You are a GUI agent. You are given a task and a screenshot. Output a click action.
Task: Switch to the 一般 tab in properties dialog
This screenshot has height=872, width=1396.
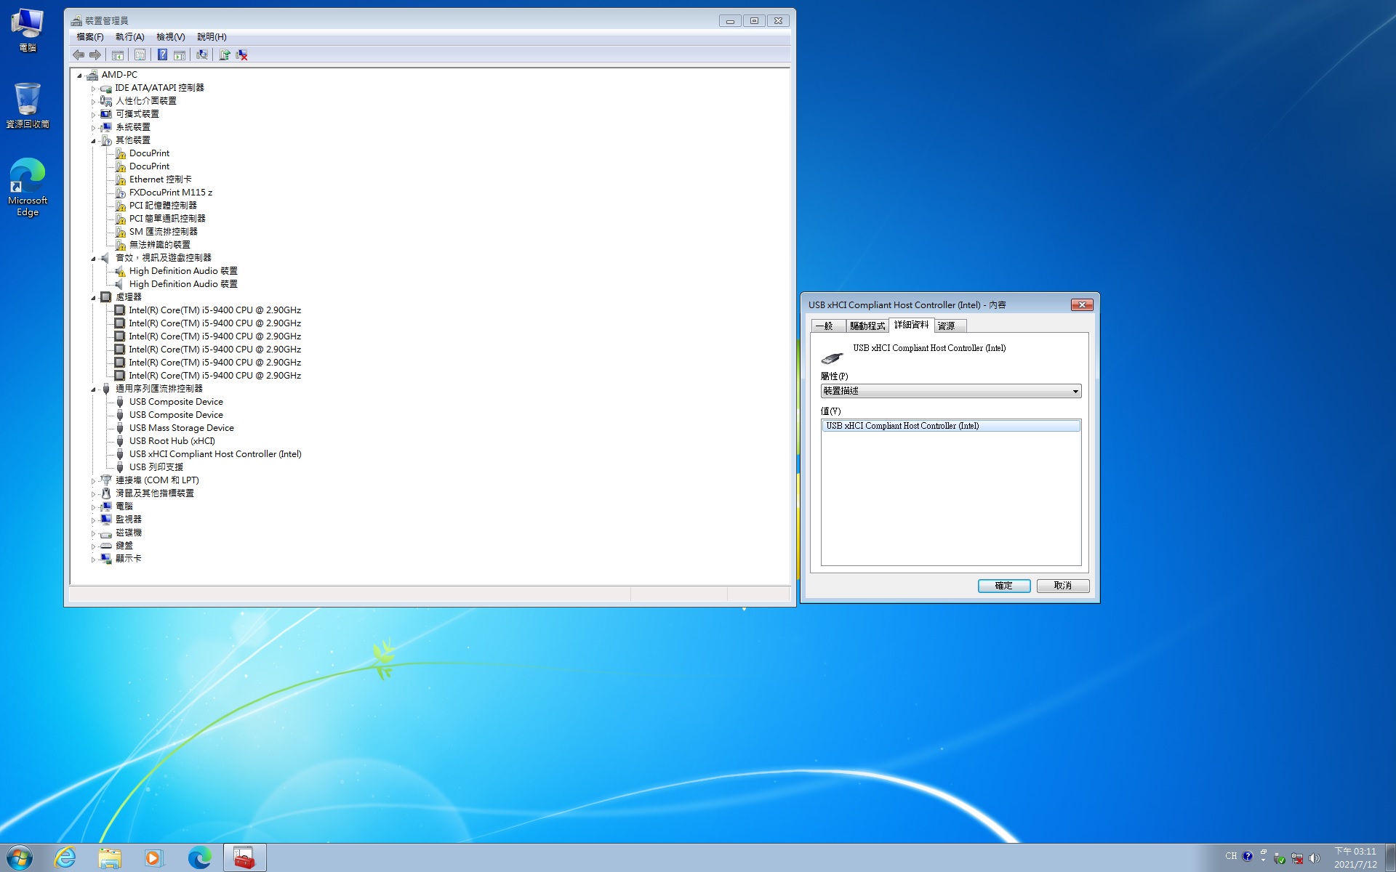[x=827, y=326]
